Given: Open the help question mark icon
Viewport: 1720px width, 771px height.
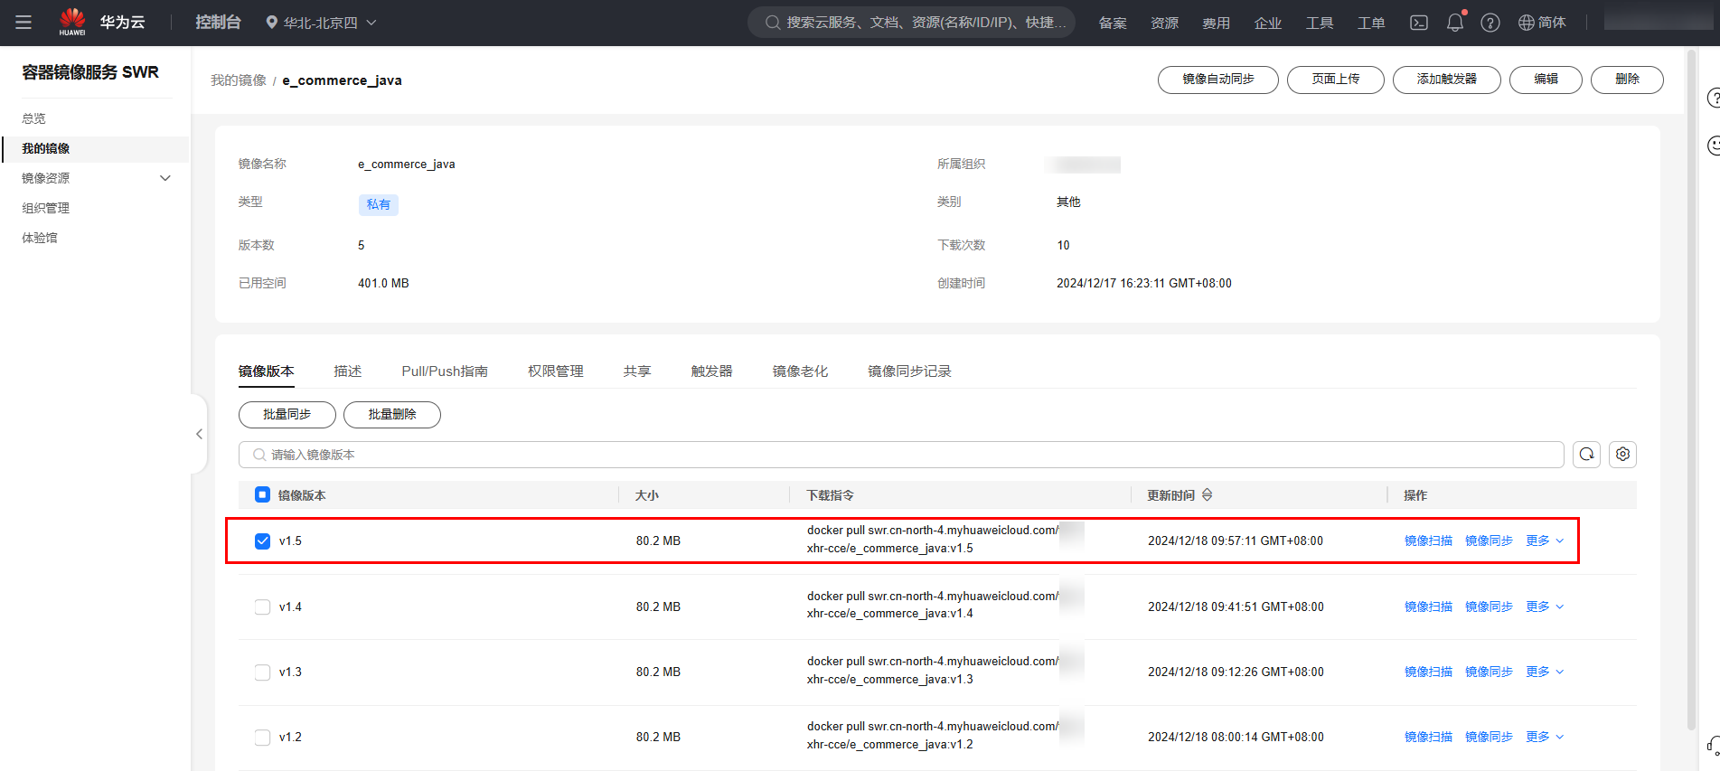Looking at the screenshot, I should 1490,23.
